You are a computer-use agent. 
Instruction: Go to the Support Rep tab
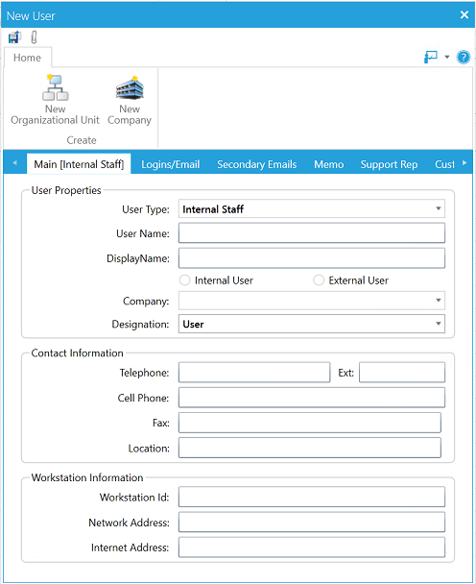[389, 164]
